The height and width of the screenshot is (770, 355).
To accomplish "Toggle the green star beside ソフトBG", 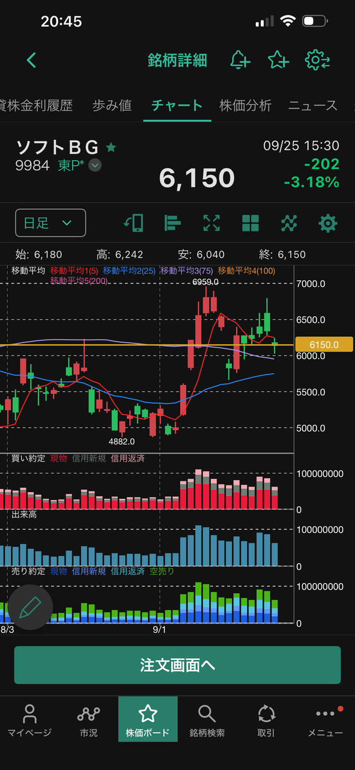I will pyautogui.click(x=111, y=147).
